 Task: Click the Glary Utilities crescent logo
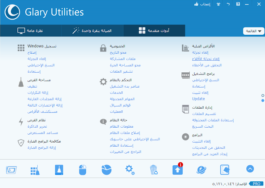click(12, 12)
